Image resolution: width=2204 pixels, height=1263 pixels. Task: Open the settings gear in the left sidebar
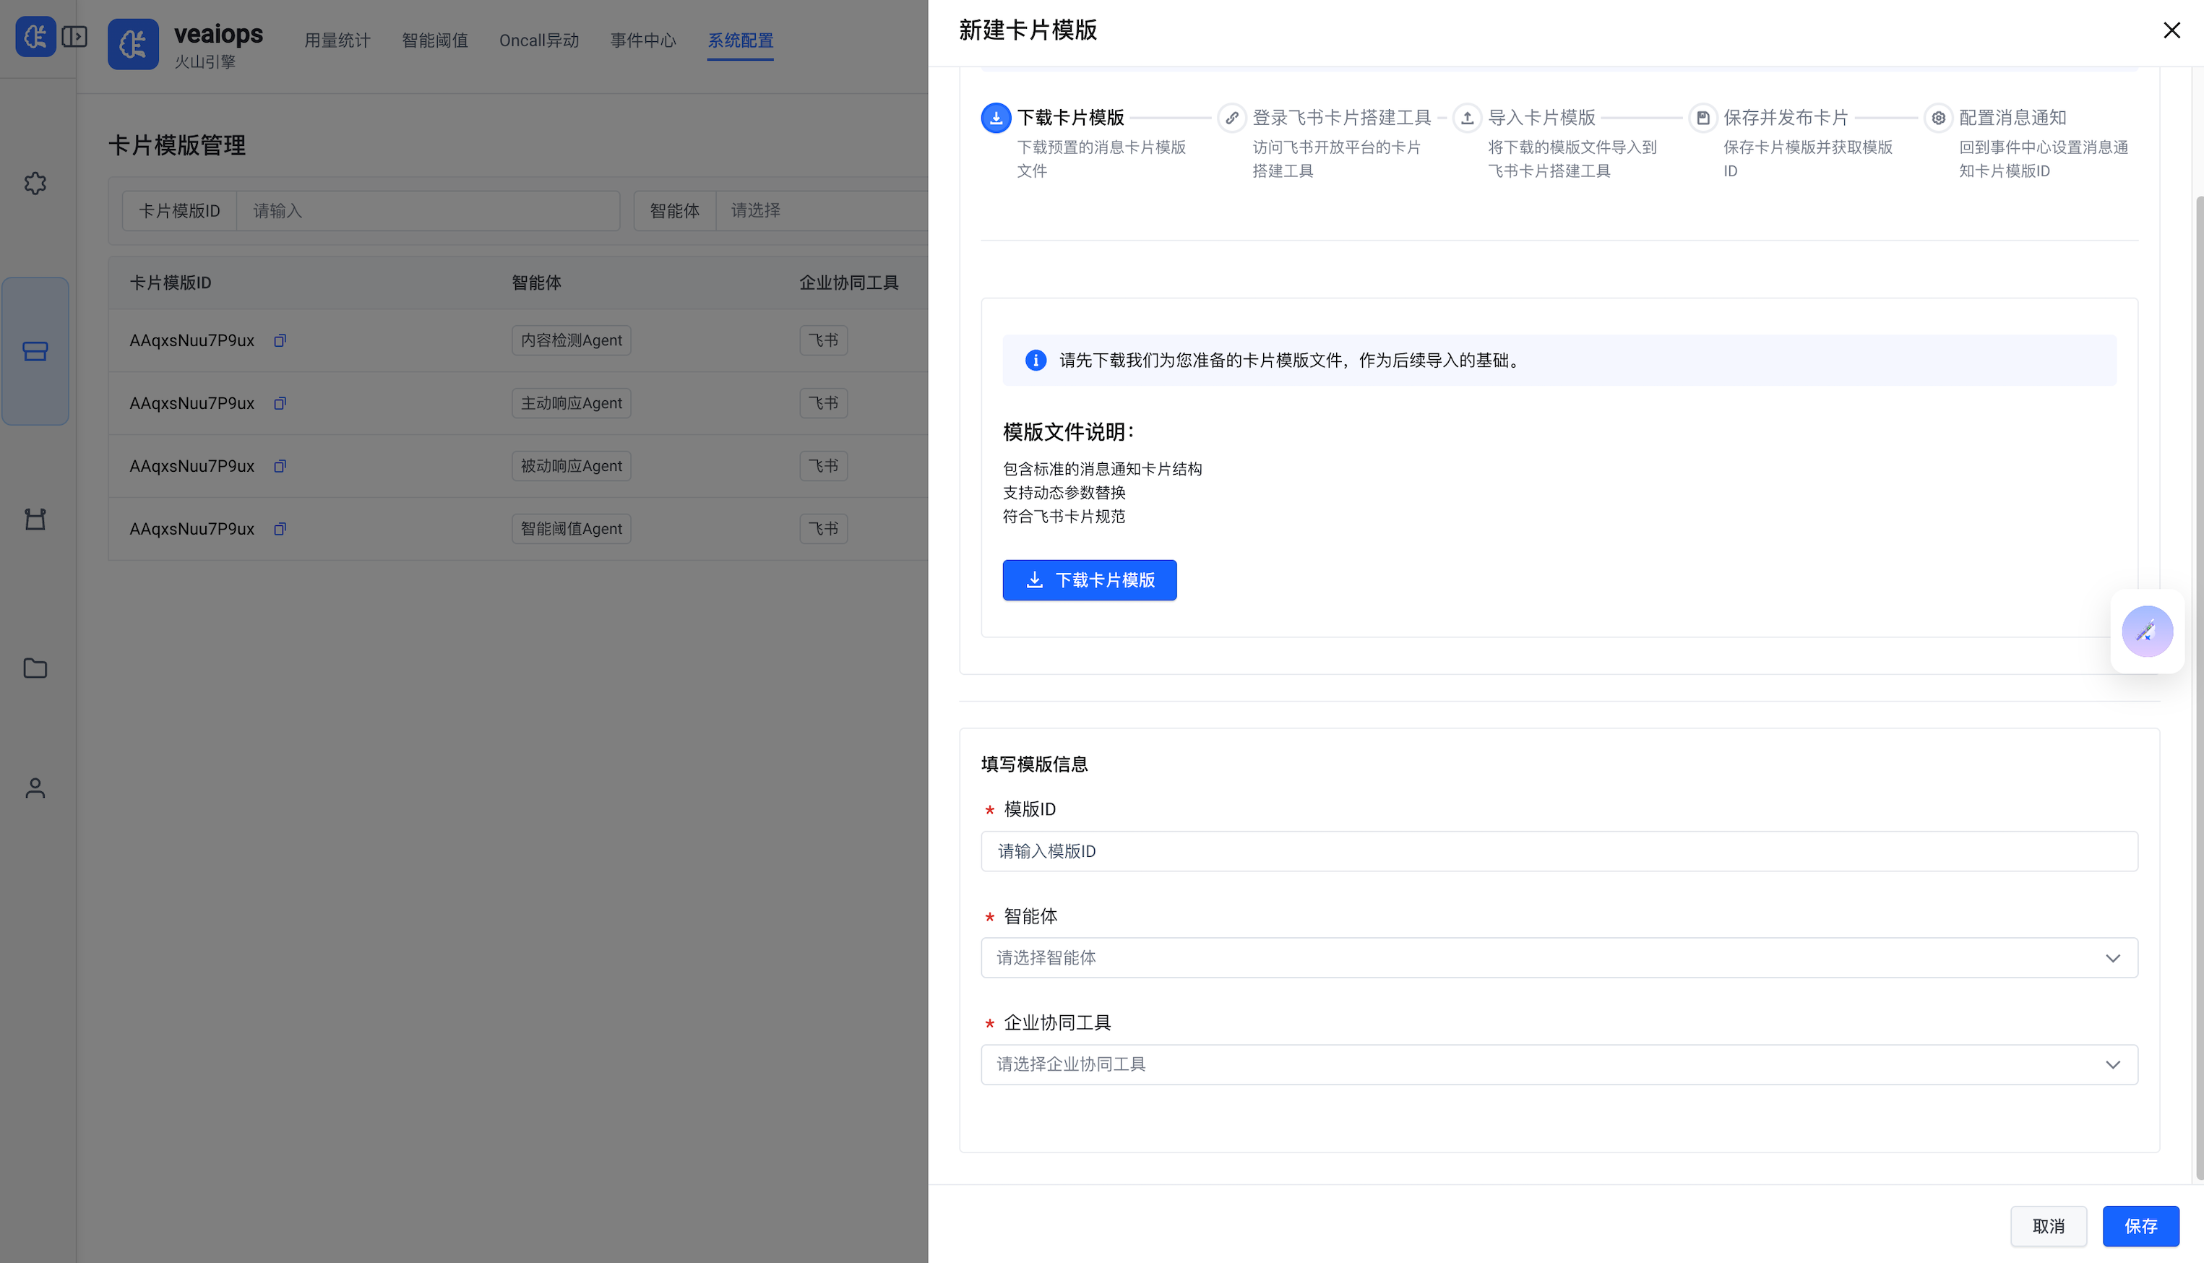(35, 183)
